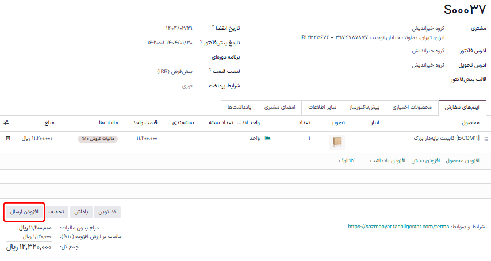Grab the drag handle of the product row

[x=486, y=139]
